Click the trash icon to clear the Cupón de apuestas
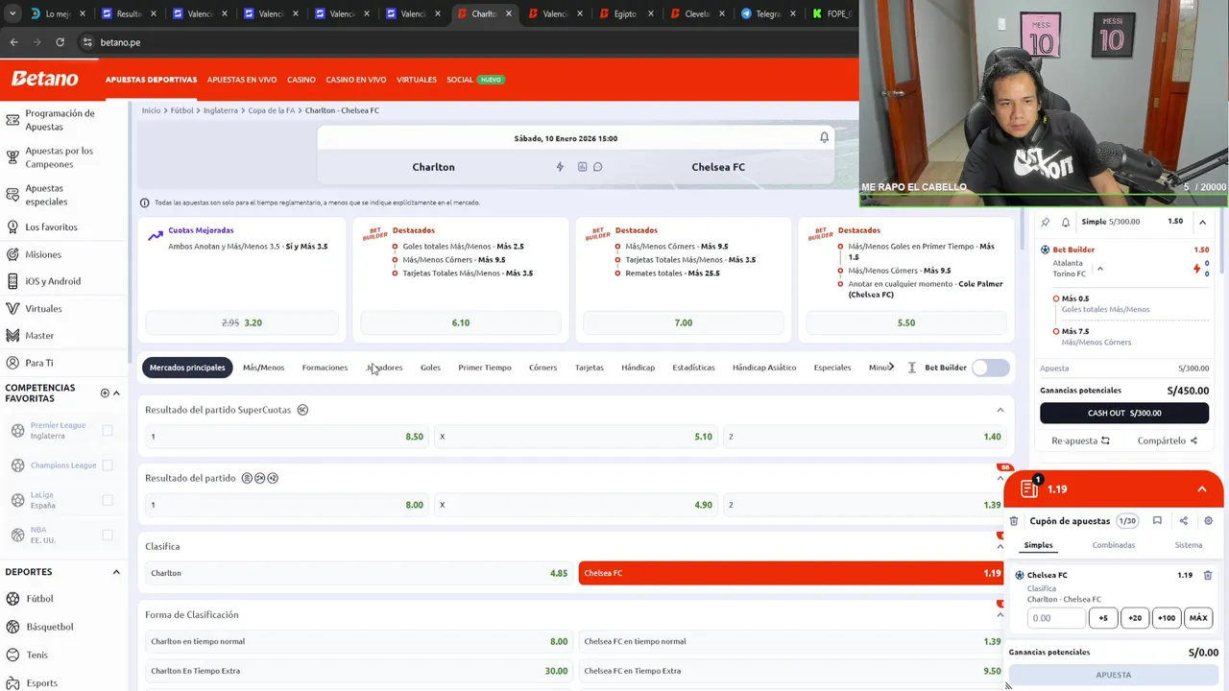Viewport: 1229px width, 691px height. coord(1014,521)
